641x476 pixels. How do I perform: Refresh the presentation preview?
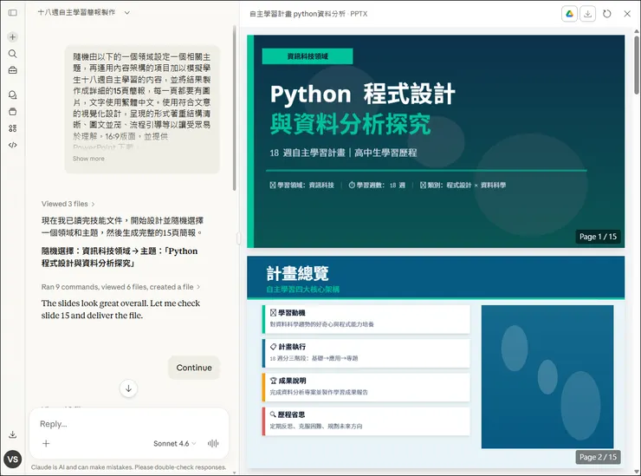tap(607, 14)
